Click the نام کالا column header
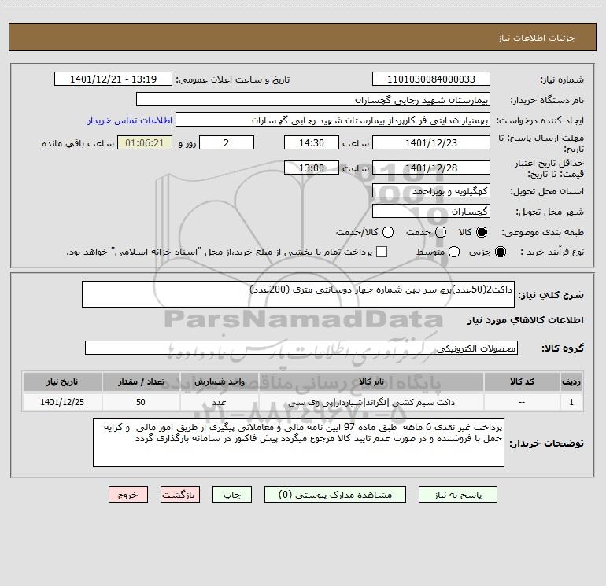The height and width of the screenshot is (586, 606). point(371,381)
